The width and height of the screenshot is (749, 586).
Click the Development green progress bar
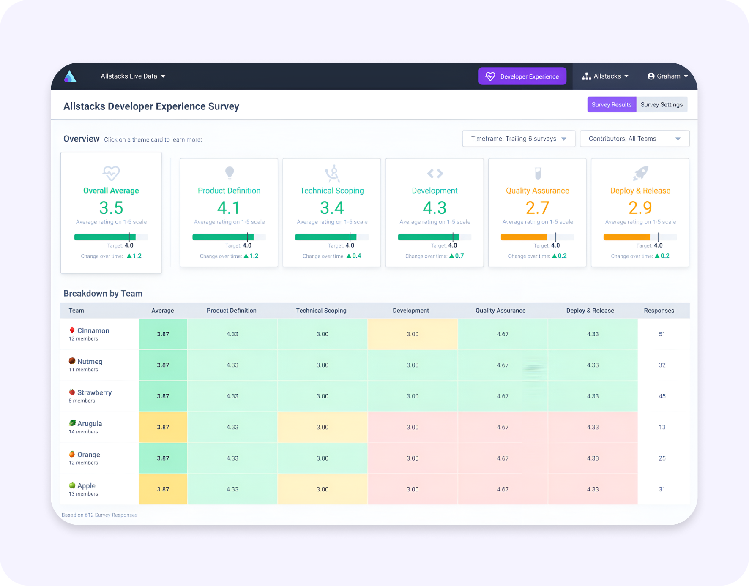tap(429, 237)
